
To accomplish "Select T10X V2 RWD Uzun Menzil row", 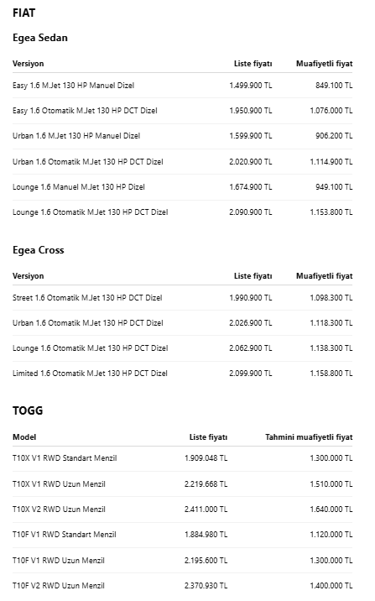I will click(182, 510).
